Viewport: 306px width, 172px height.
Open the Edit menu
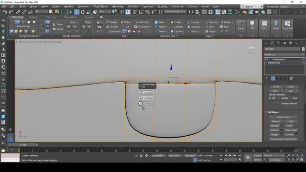[12, 6]
